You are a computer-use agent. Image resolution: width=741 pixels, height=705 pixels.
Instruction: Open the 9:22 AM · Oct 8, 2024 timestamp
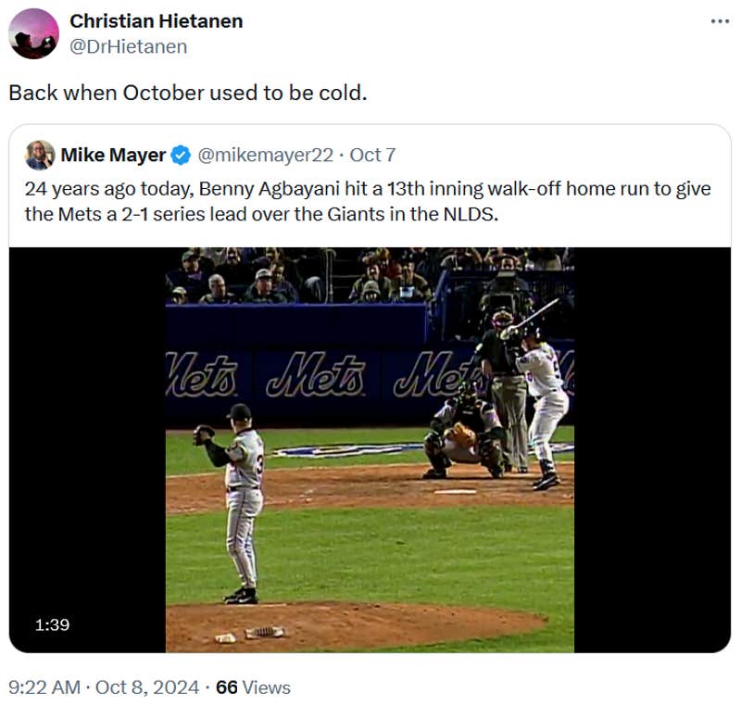point(104,687)
